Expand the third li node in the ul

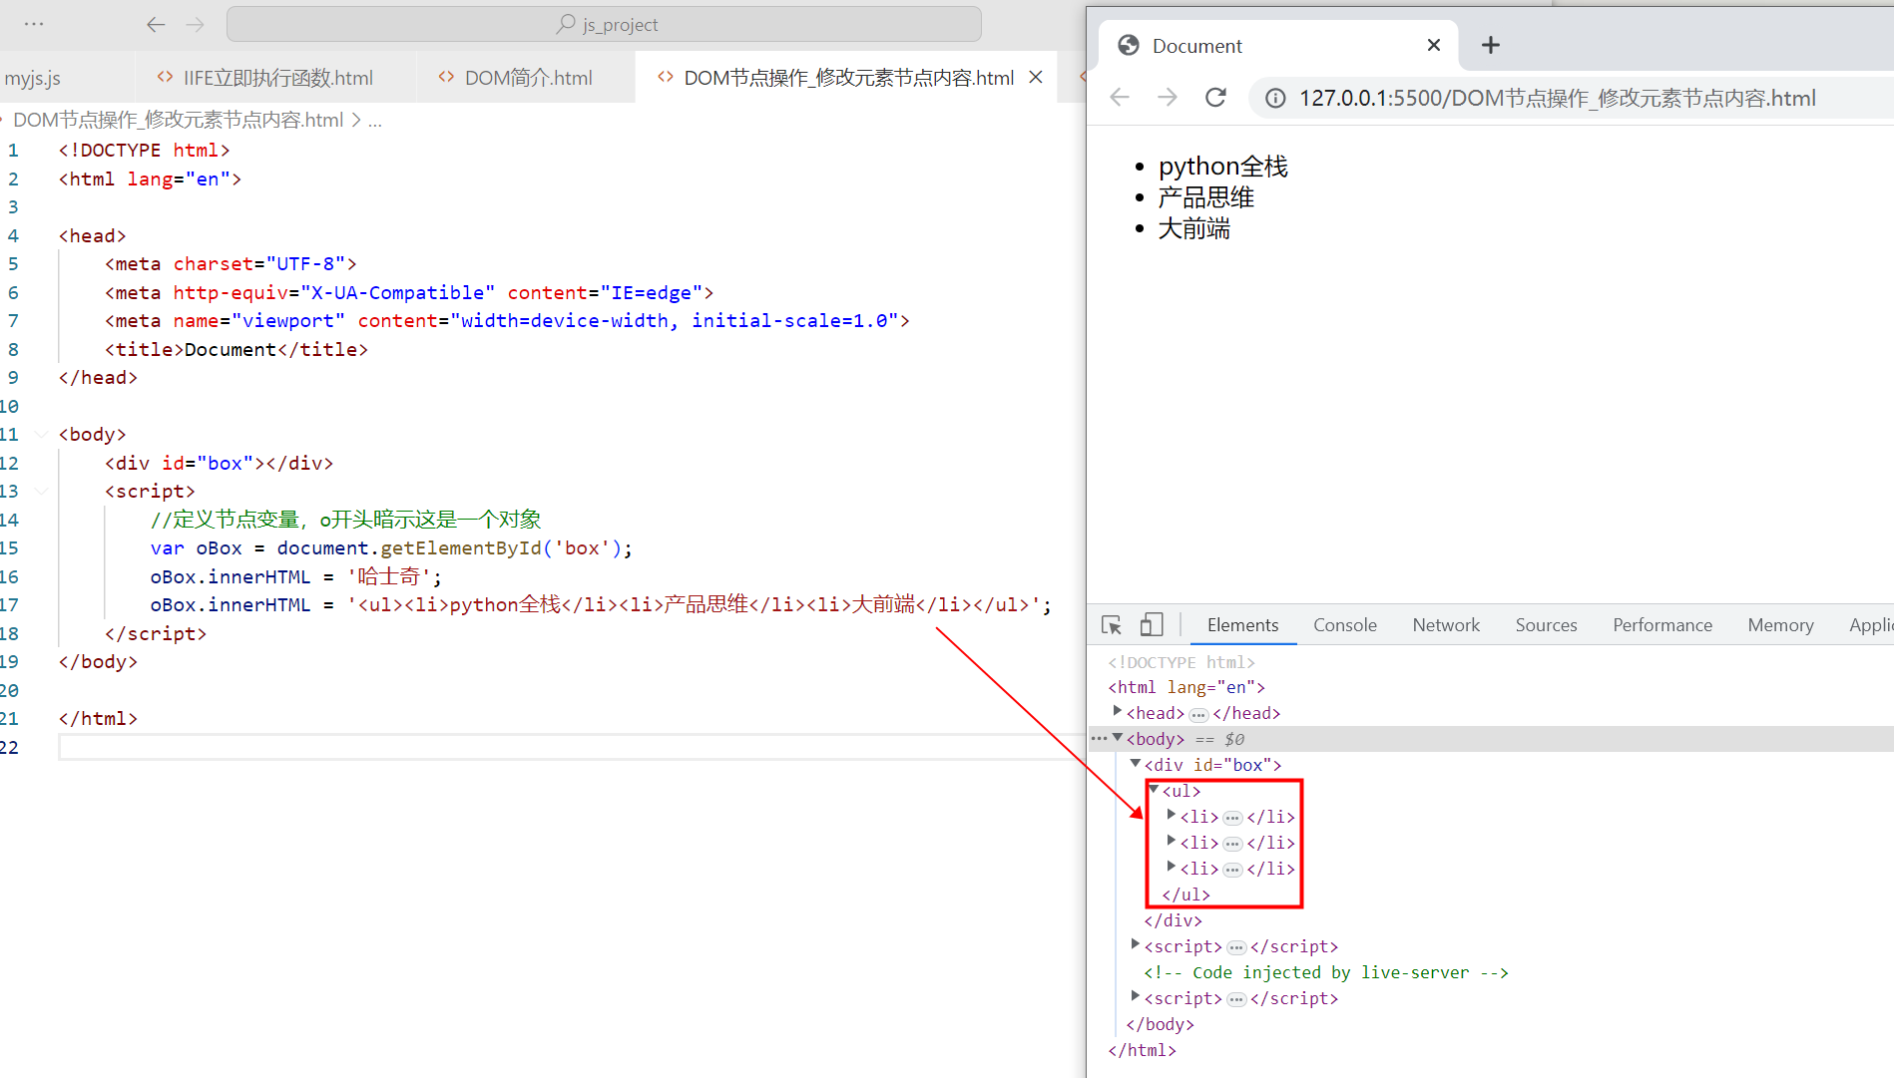click(1172, 867)
